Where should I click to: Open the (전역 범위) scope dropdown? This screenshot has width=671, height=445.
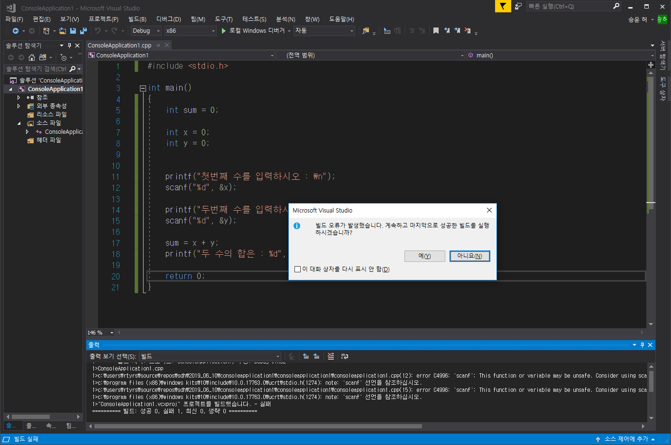371,56
